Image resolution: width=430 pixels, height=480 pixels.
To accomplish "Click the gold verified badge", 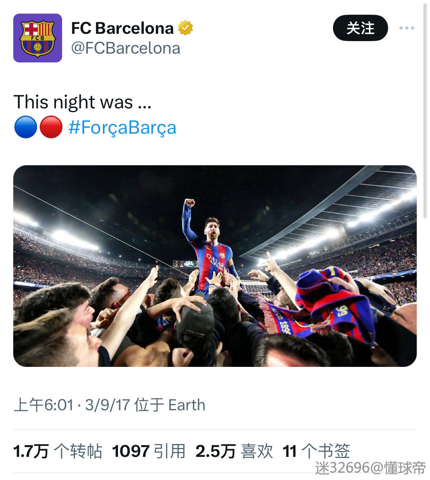I will (186, 28).
